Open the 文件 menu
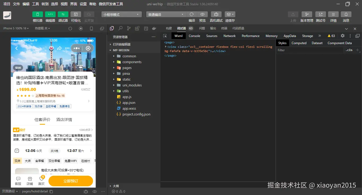 [x=16, y=4]
